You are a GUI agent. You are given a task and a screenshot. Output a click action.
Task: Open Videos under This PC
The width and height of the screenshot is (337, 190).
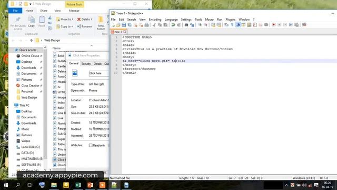point(26,141)
